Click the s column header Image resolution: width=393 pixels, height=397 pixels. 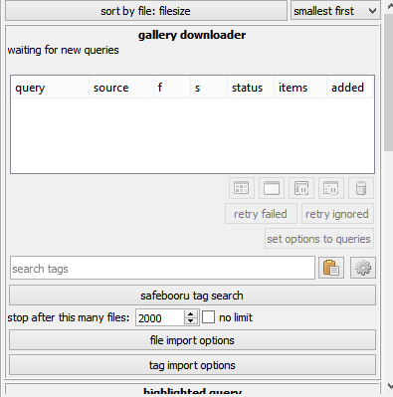(209, 88)
